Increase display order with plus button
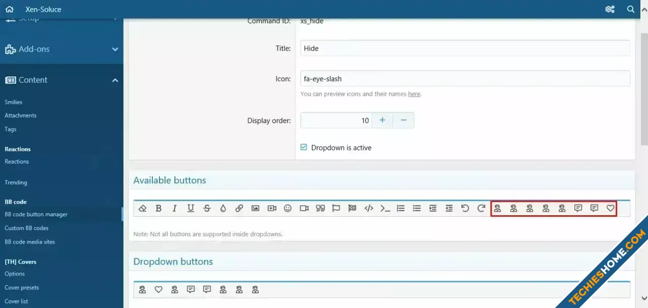This screenshot has height=308, width=648. [382, 121]
